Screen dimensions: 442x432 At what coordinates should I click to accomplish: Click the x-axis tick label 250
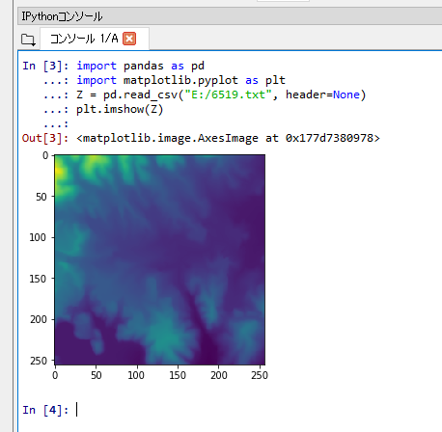tap(260, 375)
